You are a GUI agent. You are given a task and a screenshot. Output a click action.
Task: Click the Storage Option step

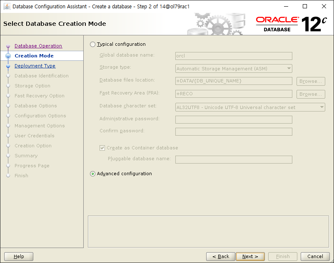(32, 86)
